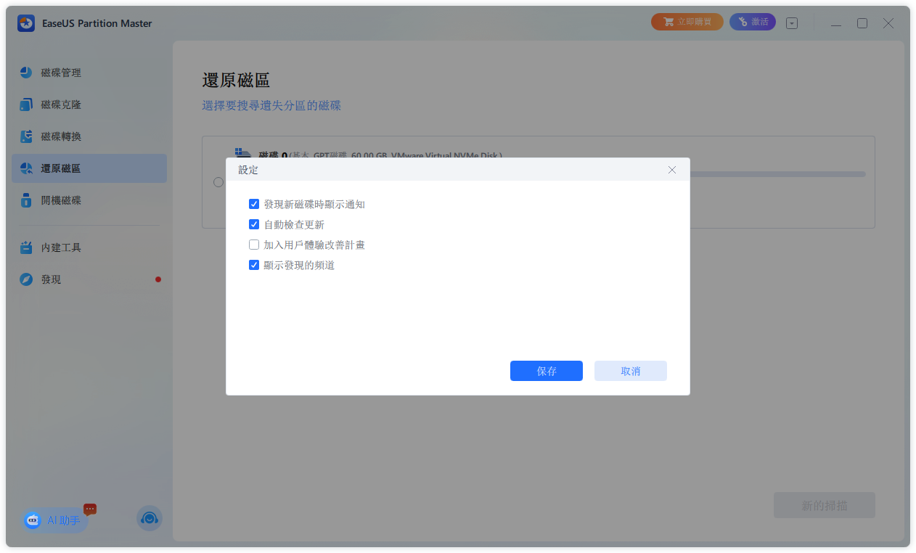Cancel the settings dialog via 取消
The width and height of the screenshot is (916, 553).
630,371
